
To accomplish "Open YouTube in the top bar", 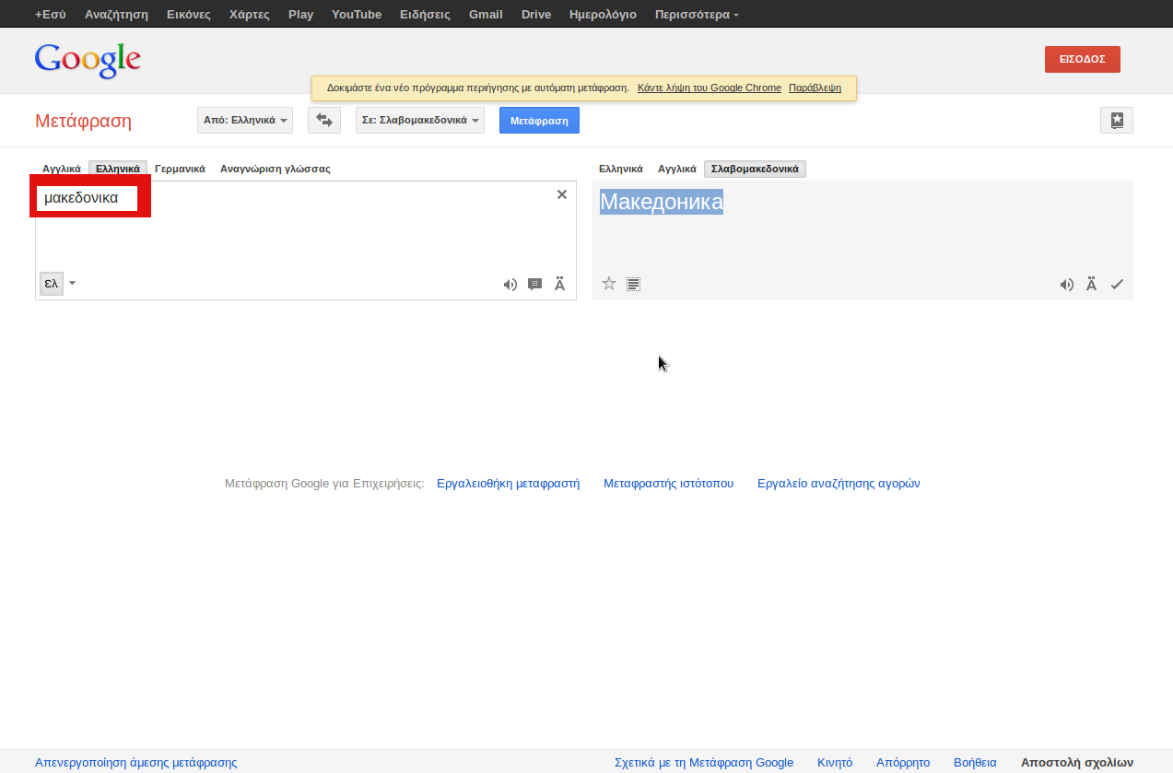I will click(357, 15).
